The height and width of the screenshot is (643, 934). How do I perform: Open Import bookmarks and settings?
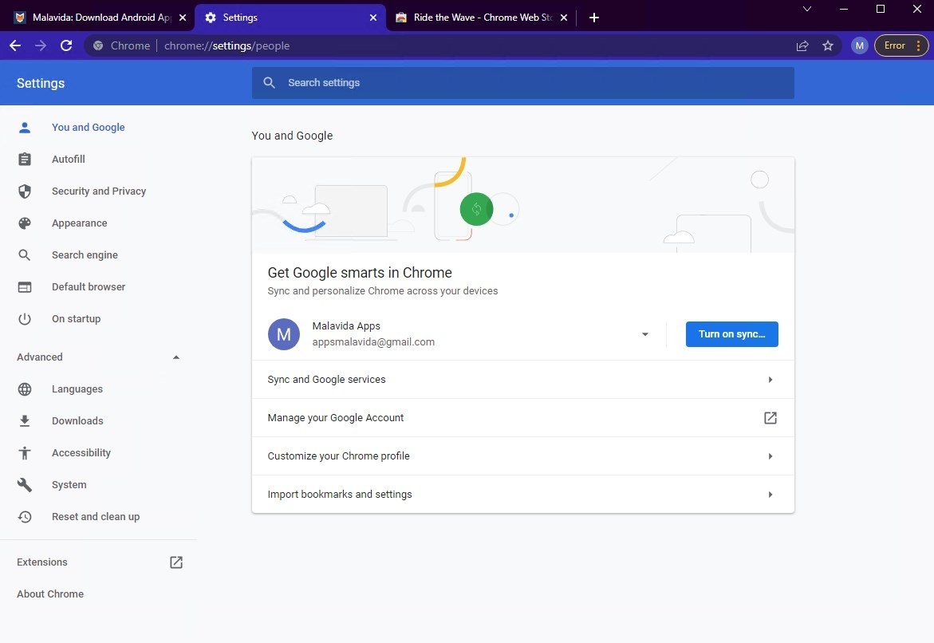523,494
